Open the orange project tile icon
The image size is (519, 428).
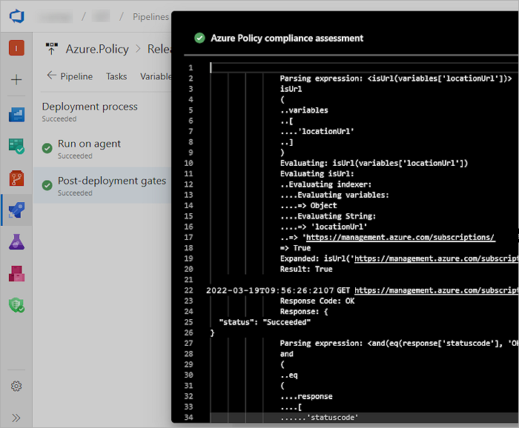click(x=16, y=48)
